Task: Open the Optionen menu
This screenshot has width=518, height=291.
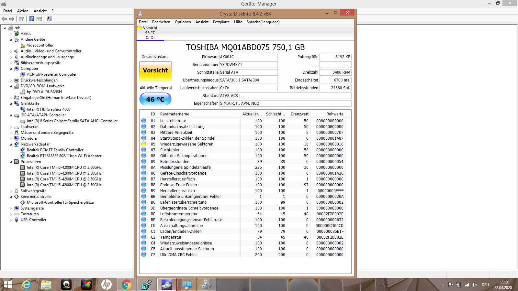Action: (183, 22)
